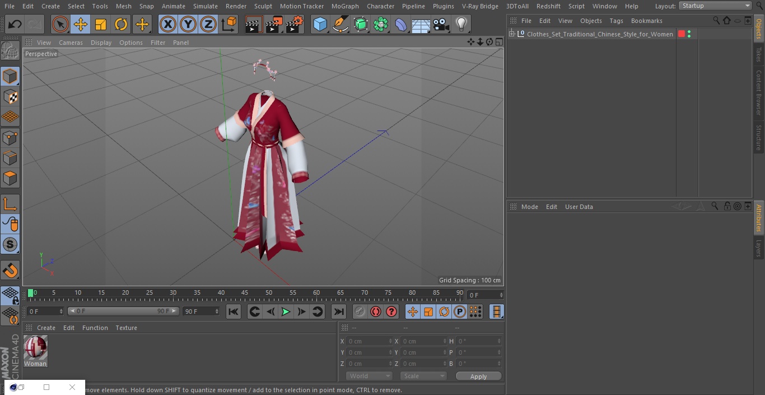The width and height of the screenshot is (765, 395).
Task: Expand Clothes_Set_Traditional_Chinese_Style_for_Women object tree
Action: (x=511, y=34)
